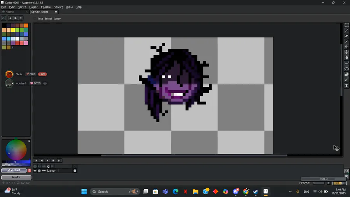Go to previous frame
Screen dimensions: 350x197
point(42,160)
